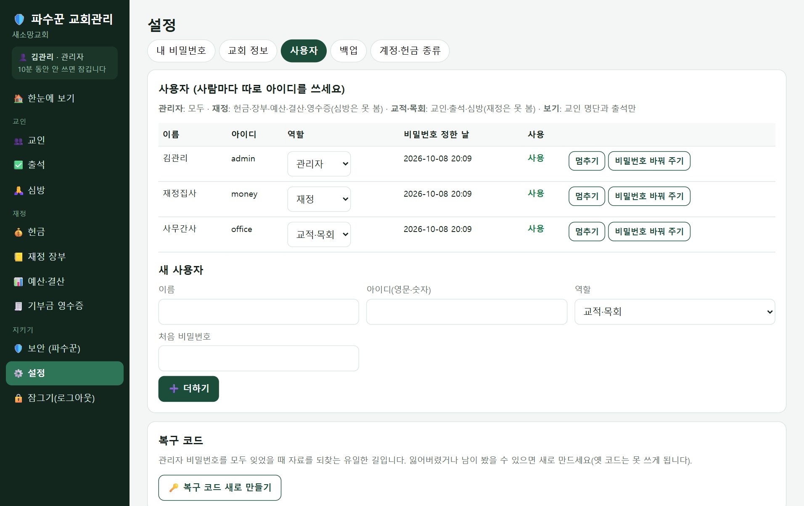Click the padlock icon for 잠그기(로그아웃)
804x506 pixels.
pos(19,398)
